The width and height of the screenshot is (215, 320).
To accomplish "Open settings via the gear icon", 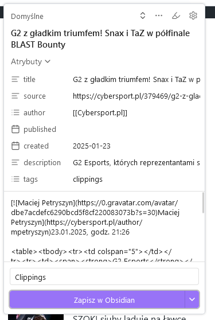I will (x=193, y=15).
